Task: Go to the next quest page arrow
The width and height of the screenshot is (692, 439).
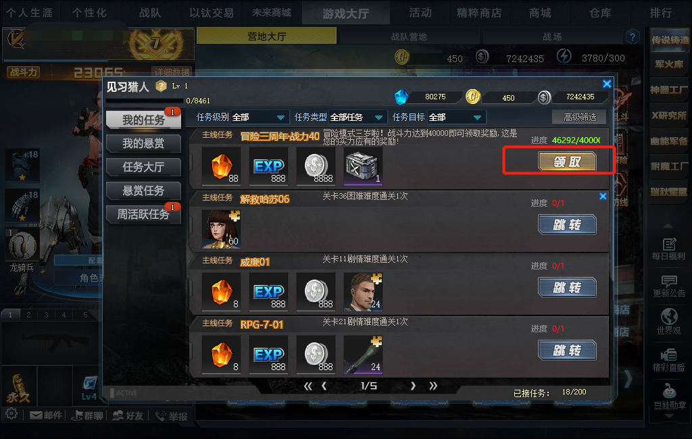Action: coord(413,386)
